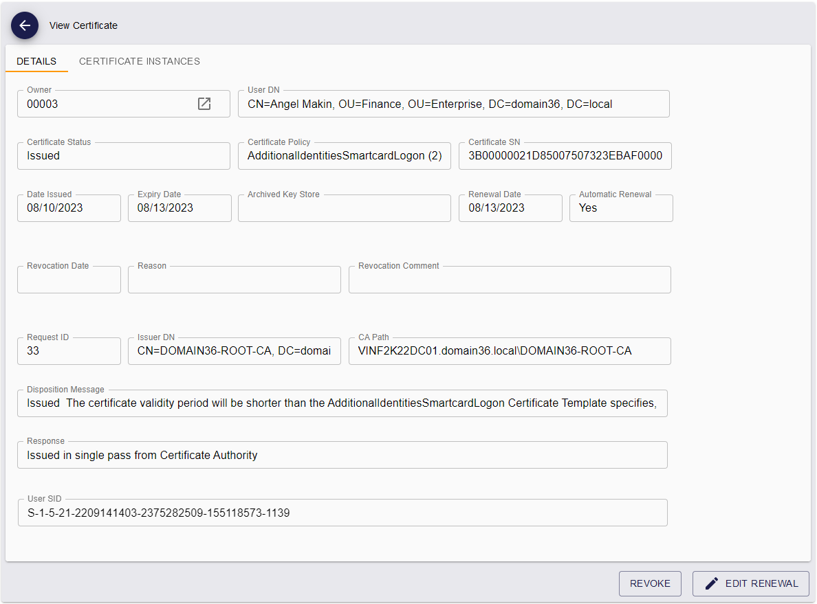817x604 pixels.
Task: Switch to the Certificate Instances tab
Action: (139, 61)
